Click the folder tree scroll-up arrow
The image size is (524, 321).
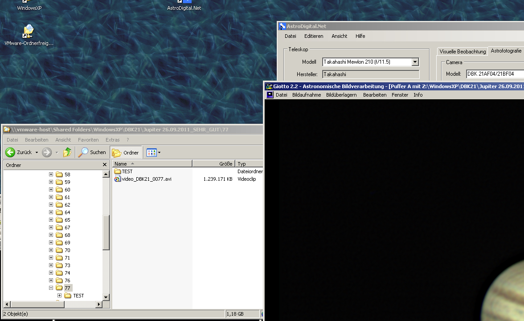pos(106,174)
